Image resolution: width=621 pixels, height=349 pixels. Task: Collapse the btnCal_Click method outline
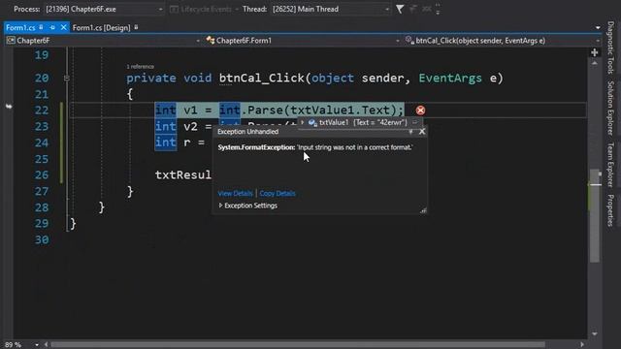pos(67,79)
